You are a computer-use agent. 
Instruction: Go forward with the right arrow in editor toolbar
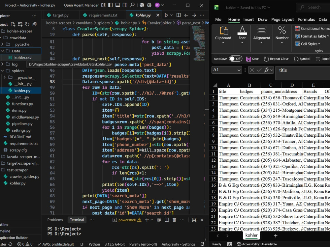(x=194, y=15)
